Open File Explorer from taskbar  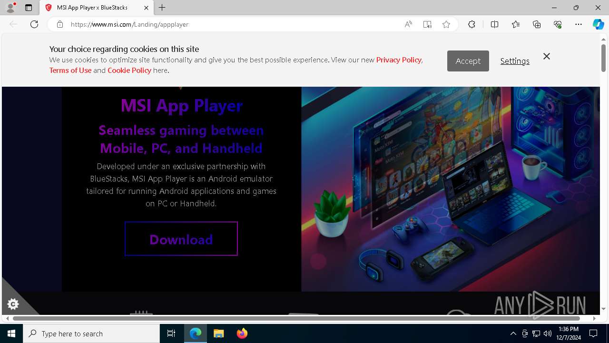pyautogui.click(x=218, y=333)
